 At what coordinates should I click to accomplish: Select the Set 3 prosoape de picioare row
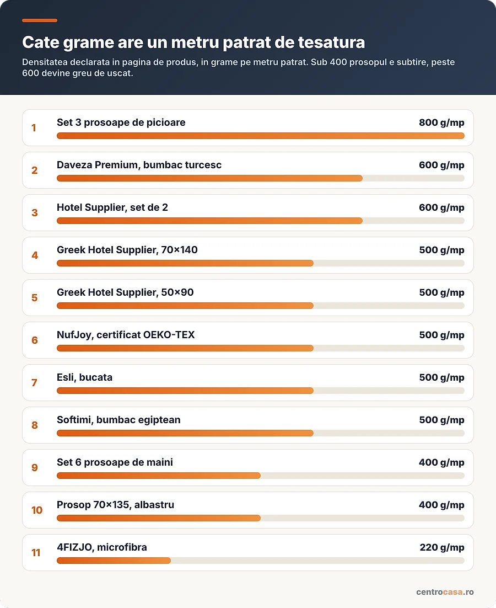pos(248,127)
